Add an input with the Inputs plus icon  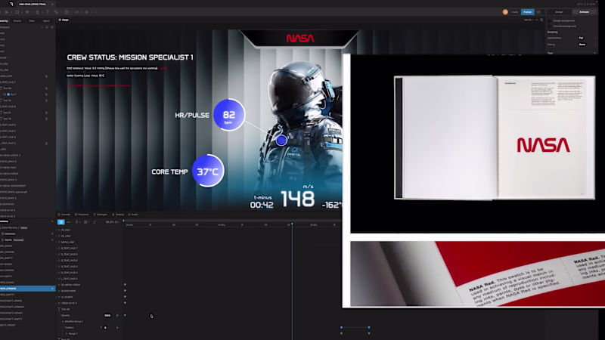[52, 240]
